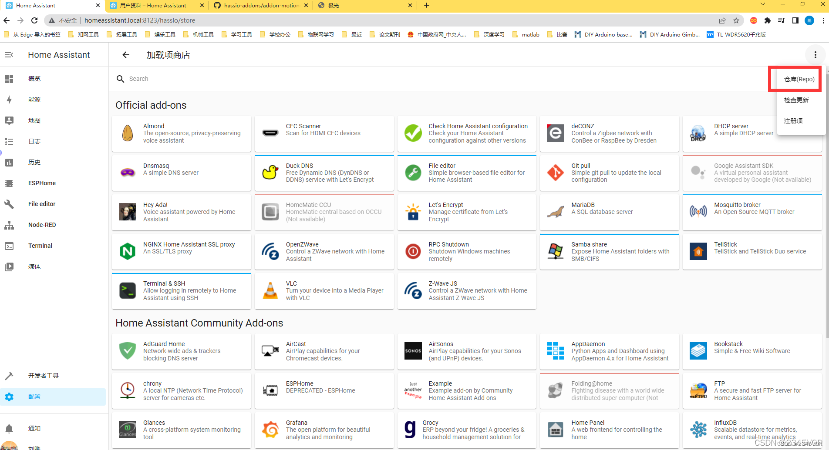829x450 pixels.
Task: Switch to the 用户资料 – Home Assistant browser tab
Action: [x=157, y=6]
